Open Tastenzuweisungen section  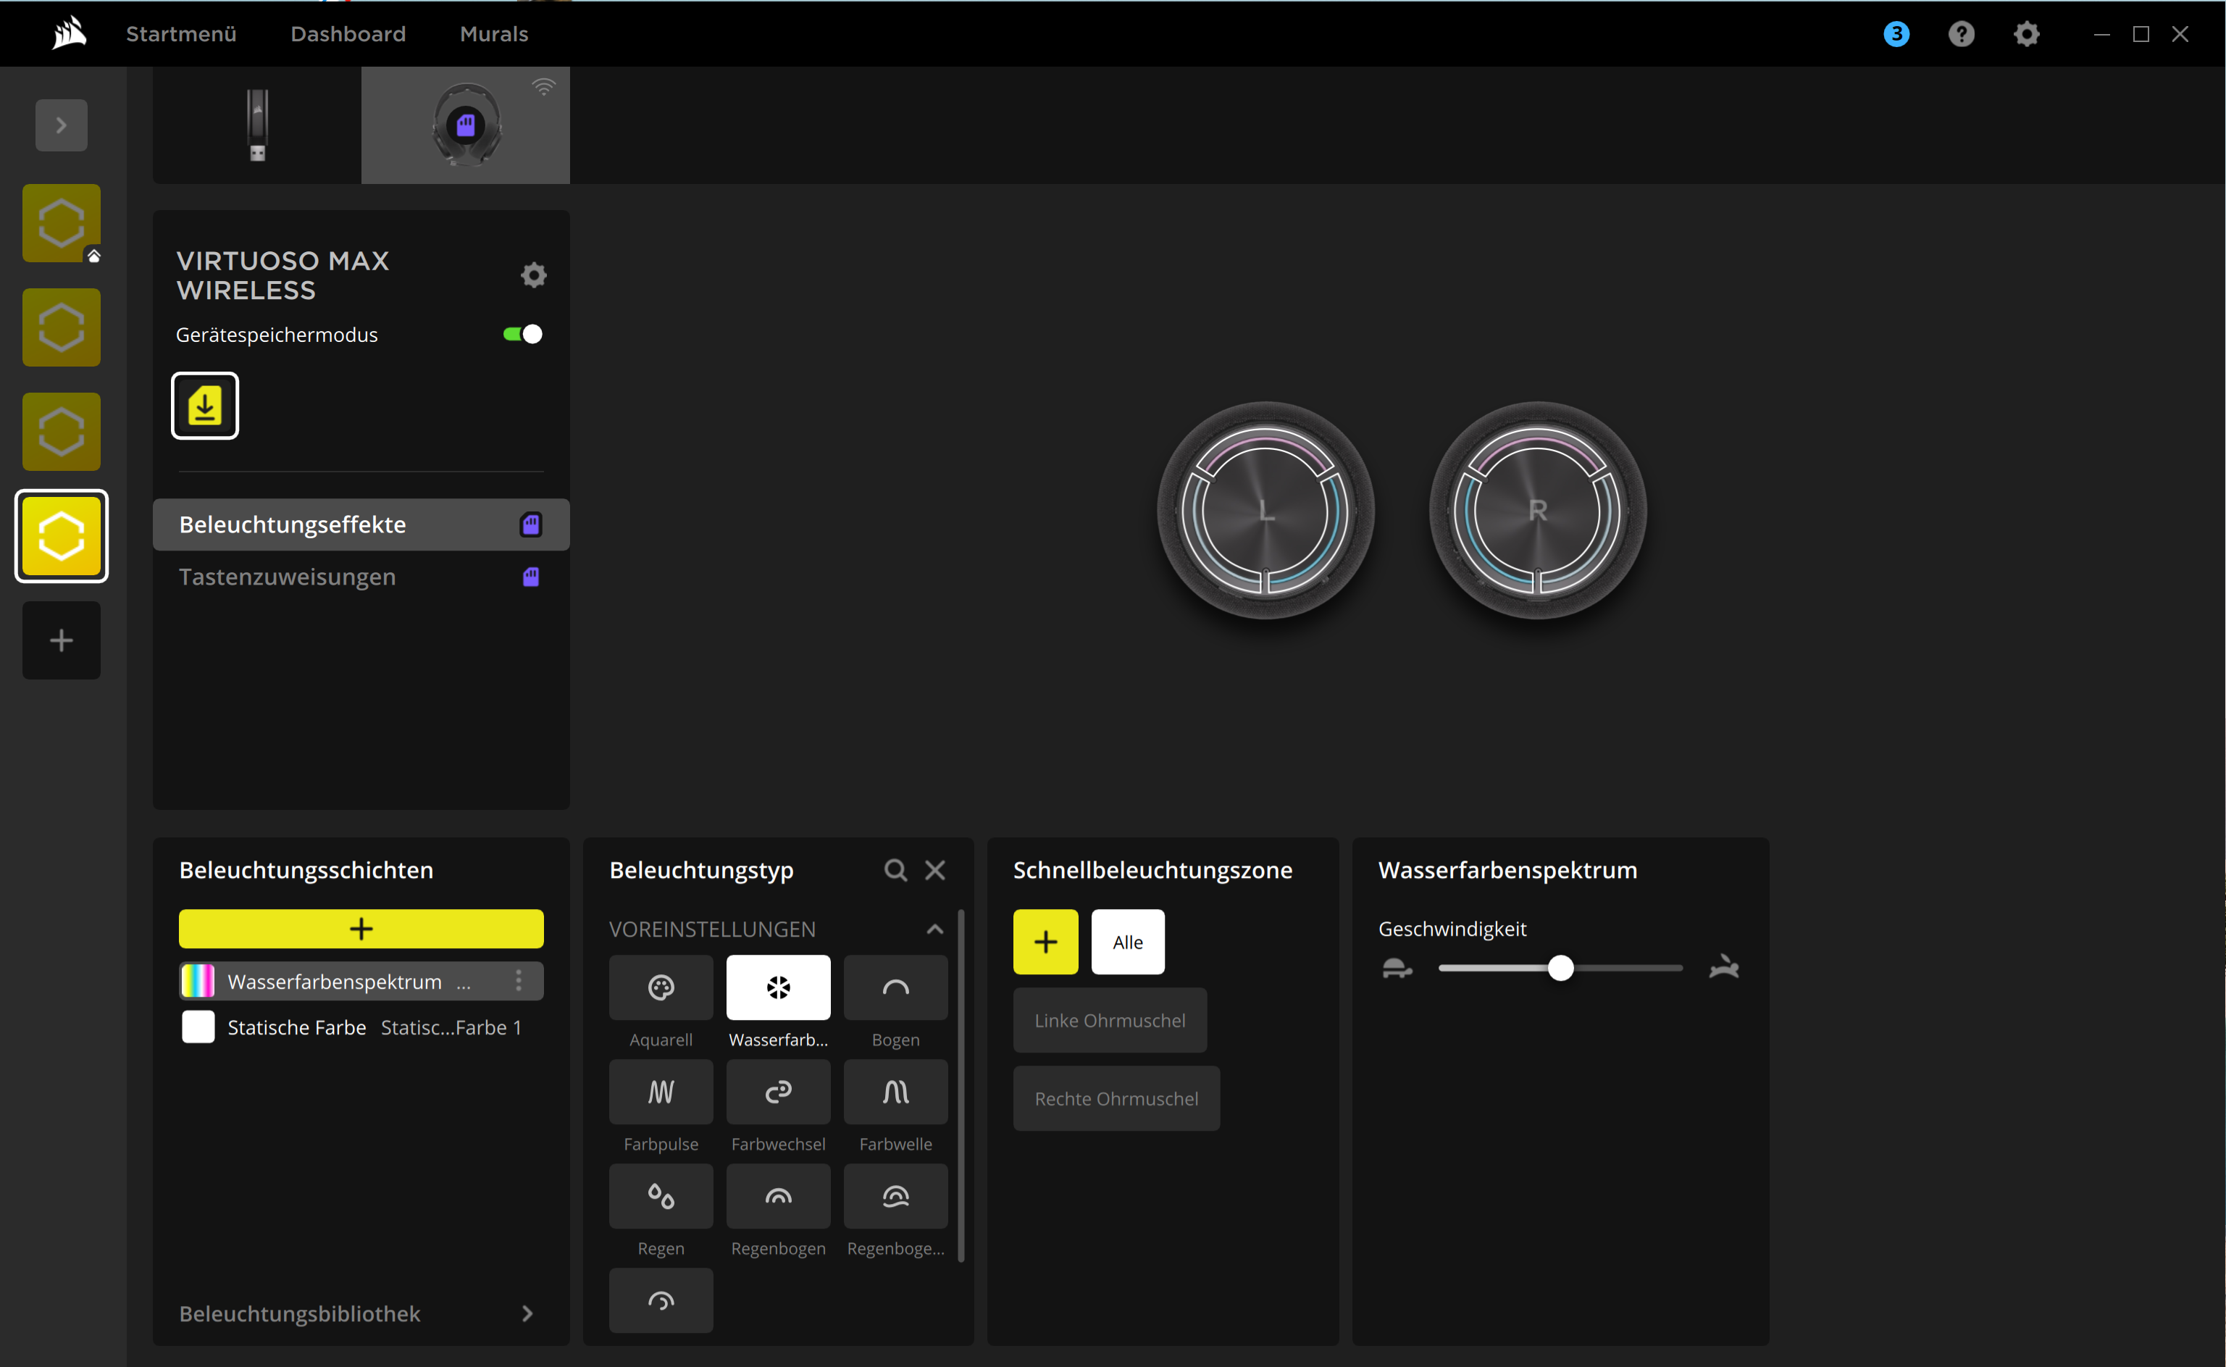361,577
